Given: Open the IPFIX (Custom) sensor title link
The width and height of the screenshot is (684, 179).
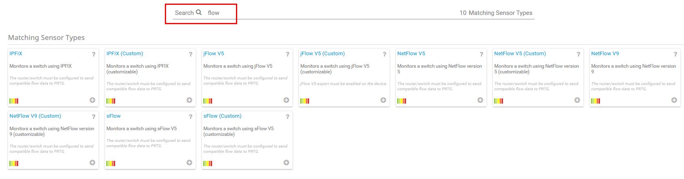Looking at the screenshot, I should tap(124, 54).
